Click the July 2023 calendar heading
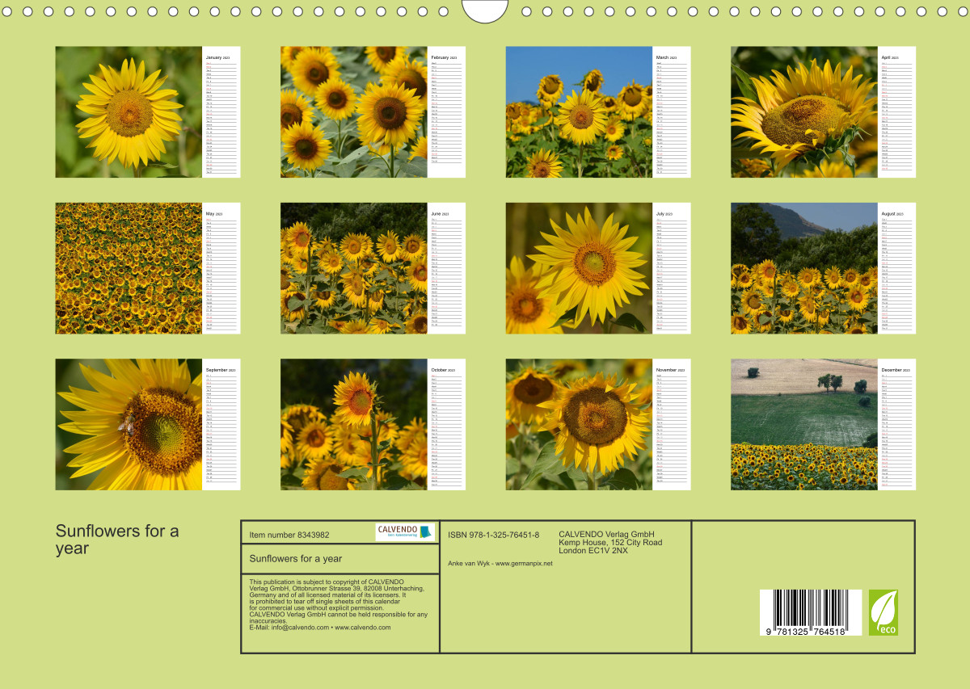This screenshot has width=970, height=689. 664,214
